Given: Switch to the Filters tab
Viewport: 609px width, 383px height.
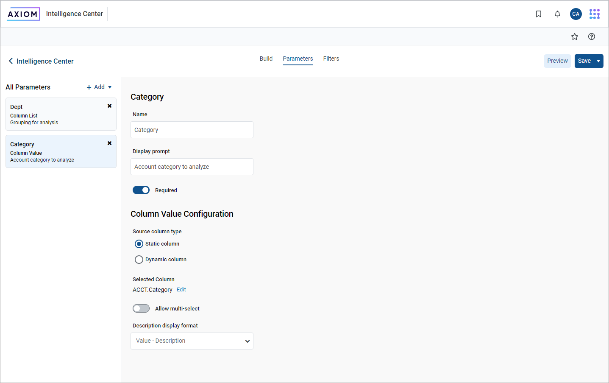Looking at the screenshot, I should 331,59.
